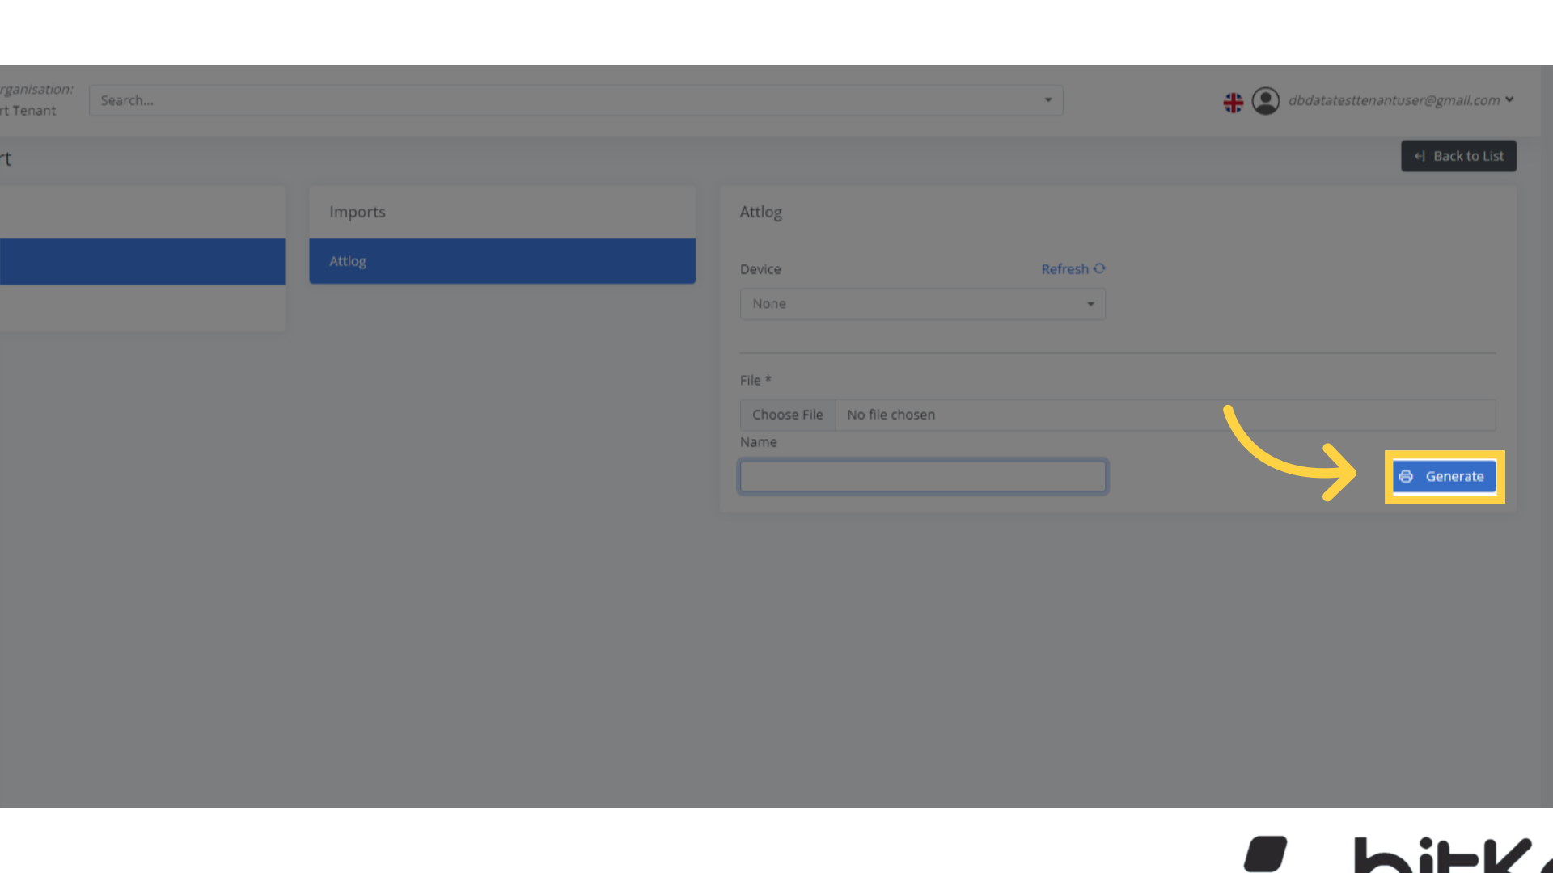Open the Device dropdown showing None

[x=922, y=304]
